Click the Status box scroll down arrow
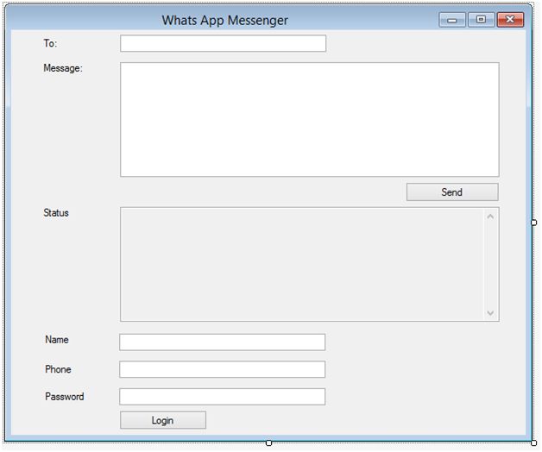The height and width of the screenshot is (452, 542). point(490,313)
